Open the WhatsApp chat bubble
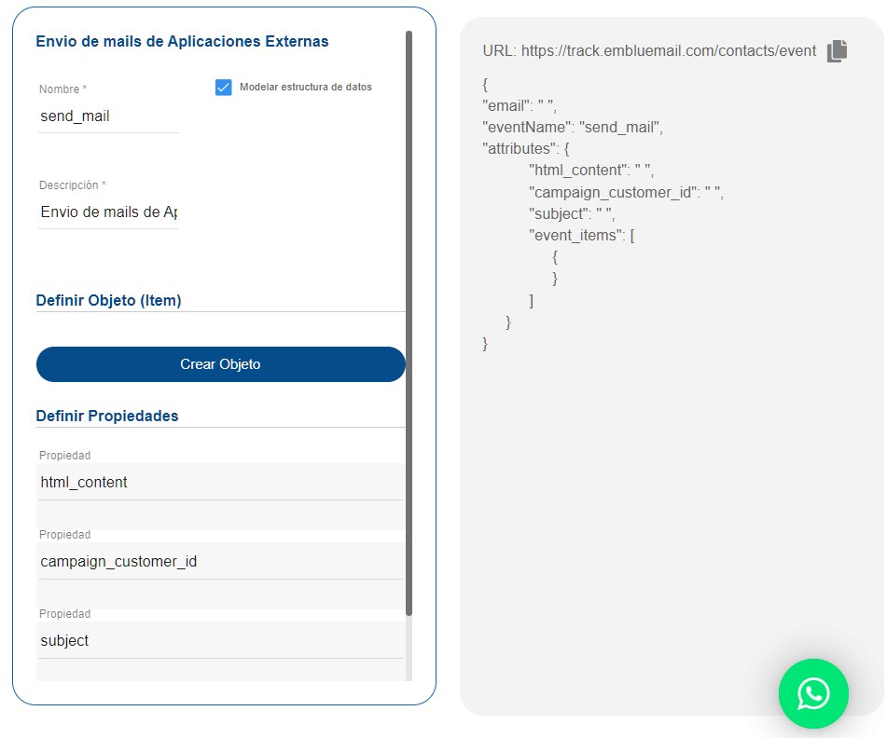Viewport: 887px width, 738px height. (x=813, y=693)
